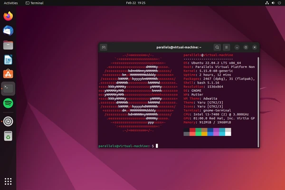Click the 'OS: Ubuntu 22.04.2 LTS x86_64' line

pyautogui.click(x=212, y=63)
